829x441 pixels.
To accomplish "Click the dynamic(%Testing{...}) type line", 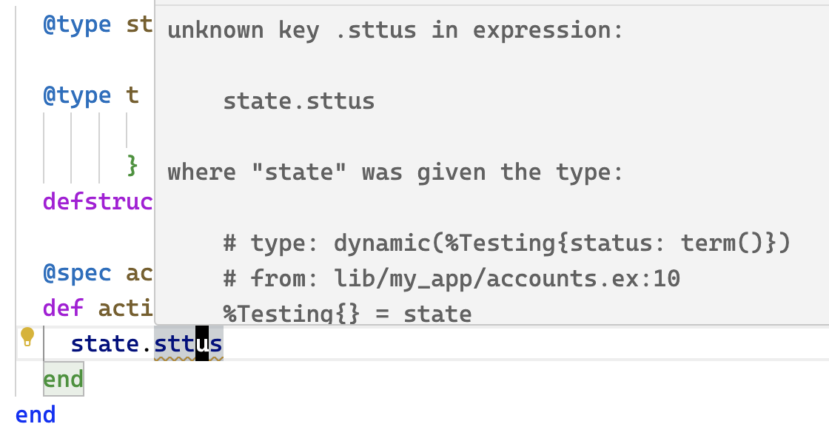I will tap(506, 243).
